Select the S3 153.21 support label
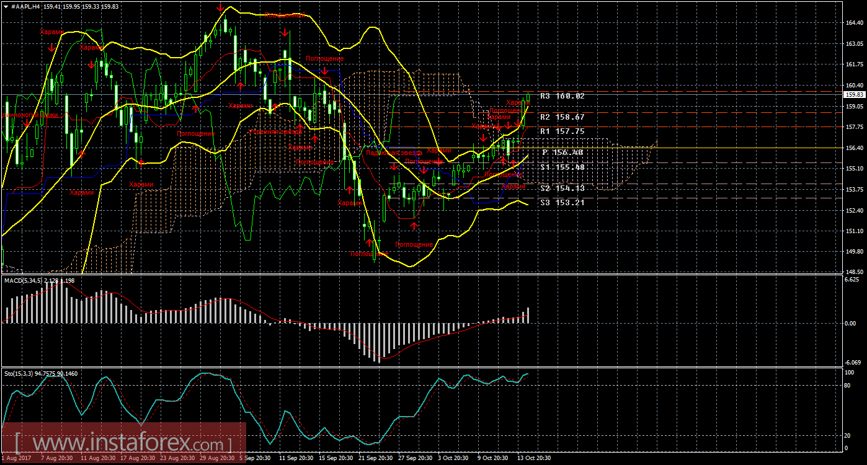Viewport: 867px width, 465px height. tap(562, 202)
